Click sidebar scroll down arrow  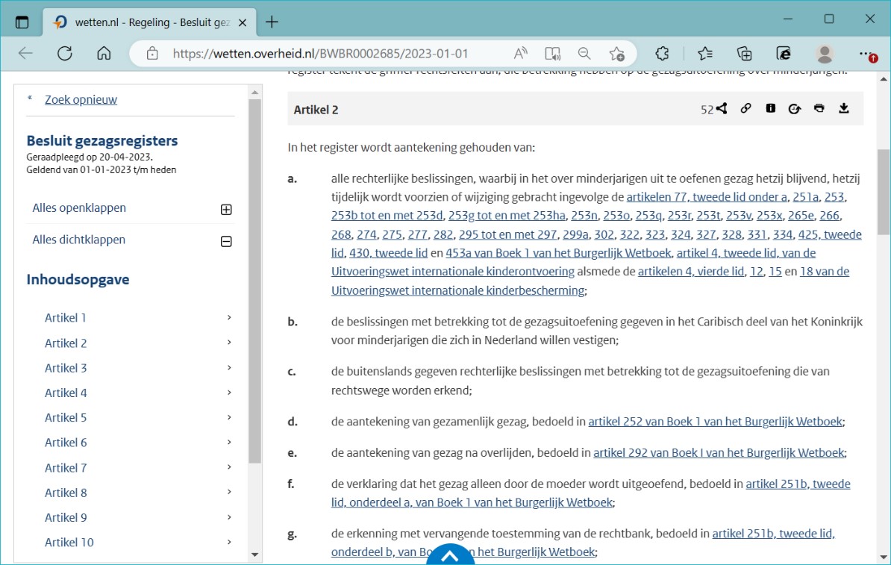pyautogui.click(x=254, y=555)
